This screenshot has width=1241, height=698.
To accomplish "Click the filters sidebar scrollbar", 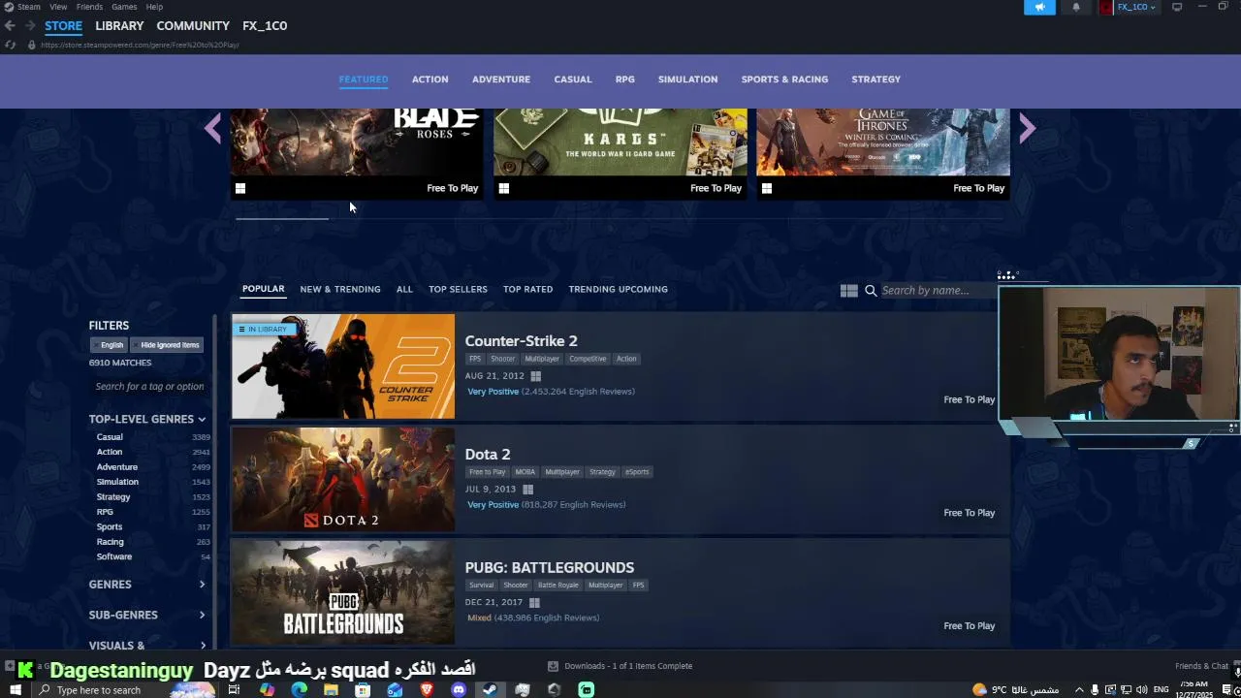I will [x=215, y=480].
